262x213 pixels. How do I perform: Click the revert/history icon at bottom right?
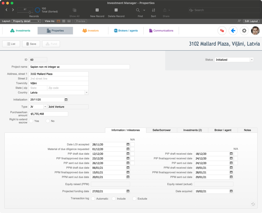(x=253, y=204)
